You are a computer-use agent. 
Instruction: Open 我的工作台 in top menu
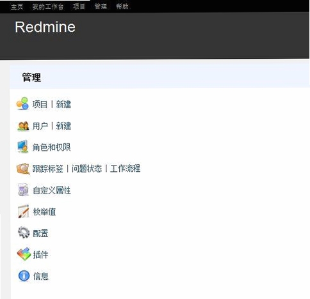(48, 6)
